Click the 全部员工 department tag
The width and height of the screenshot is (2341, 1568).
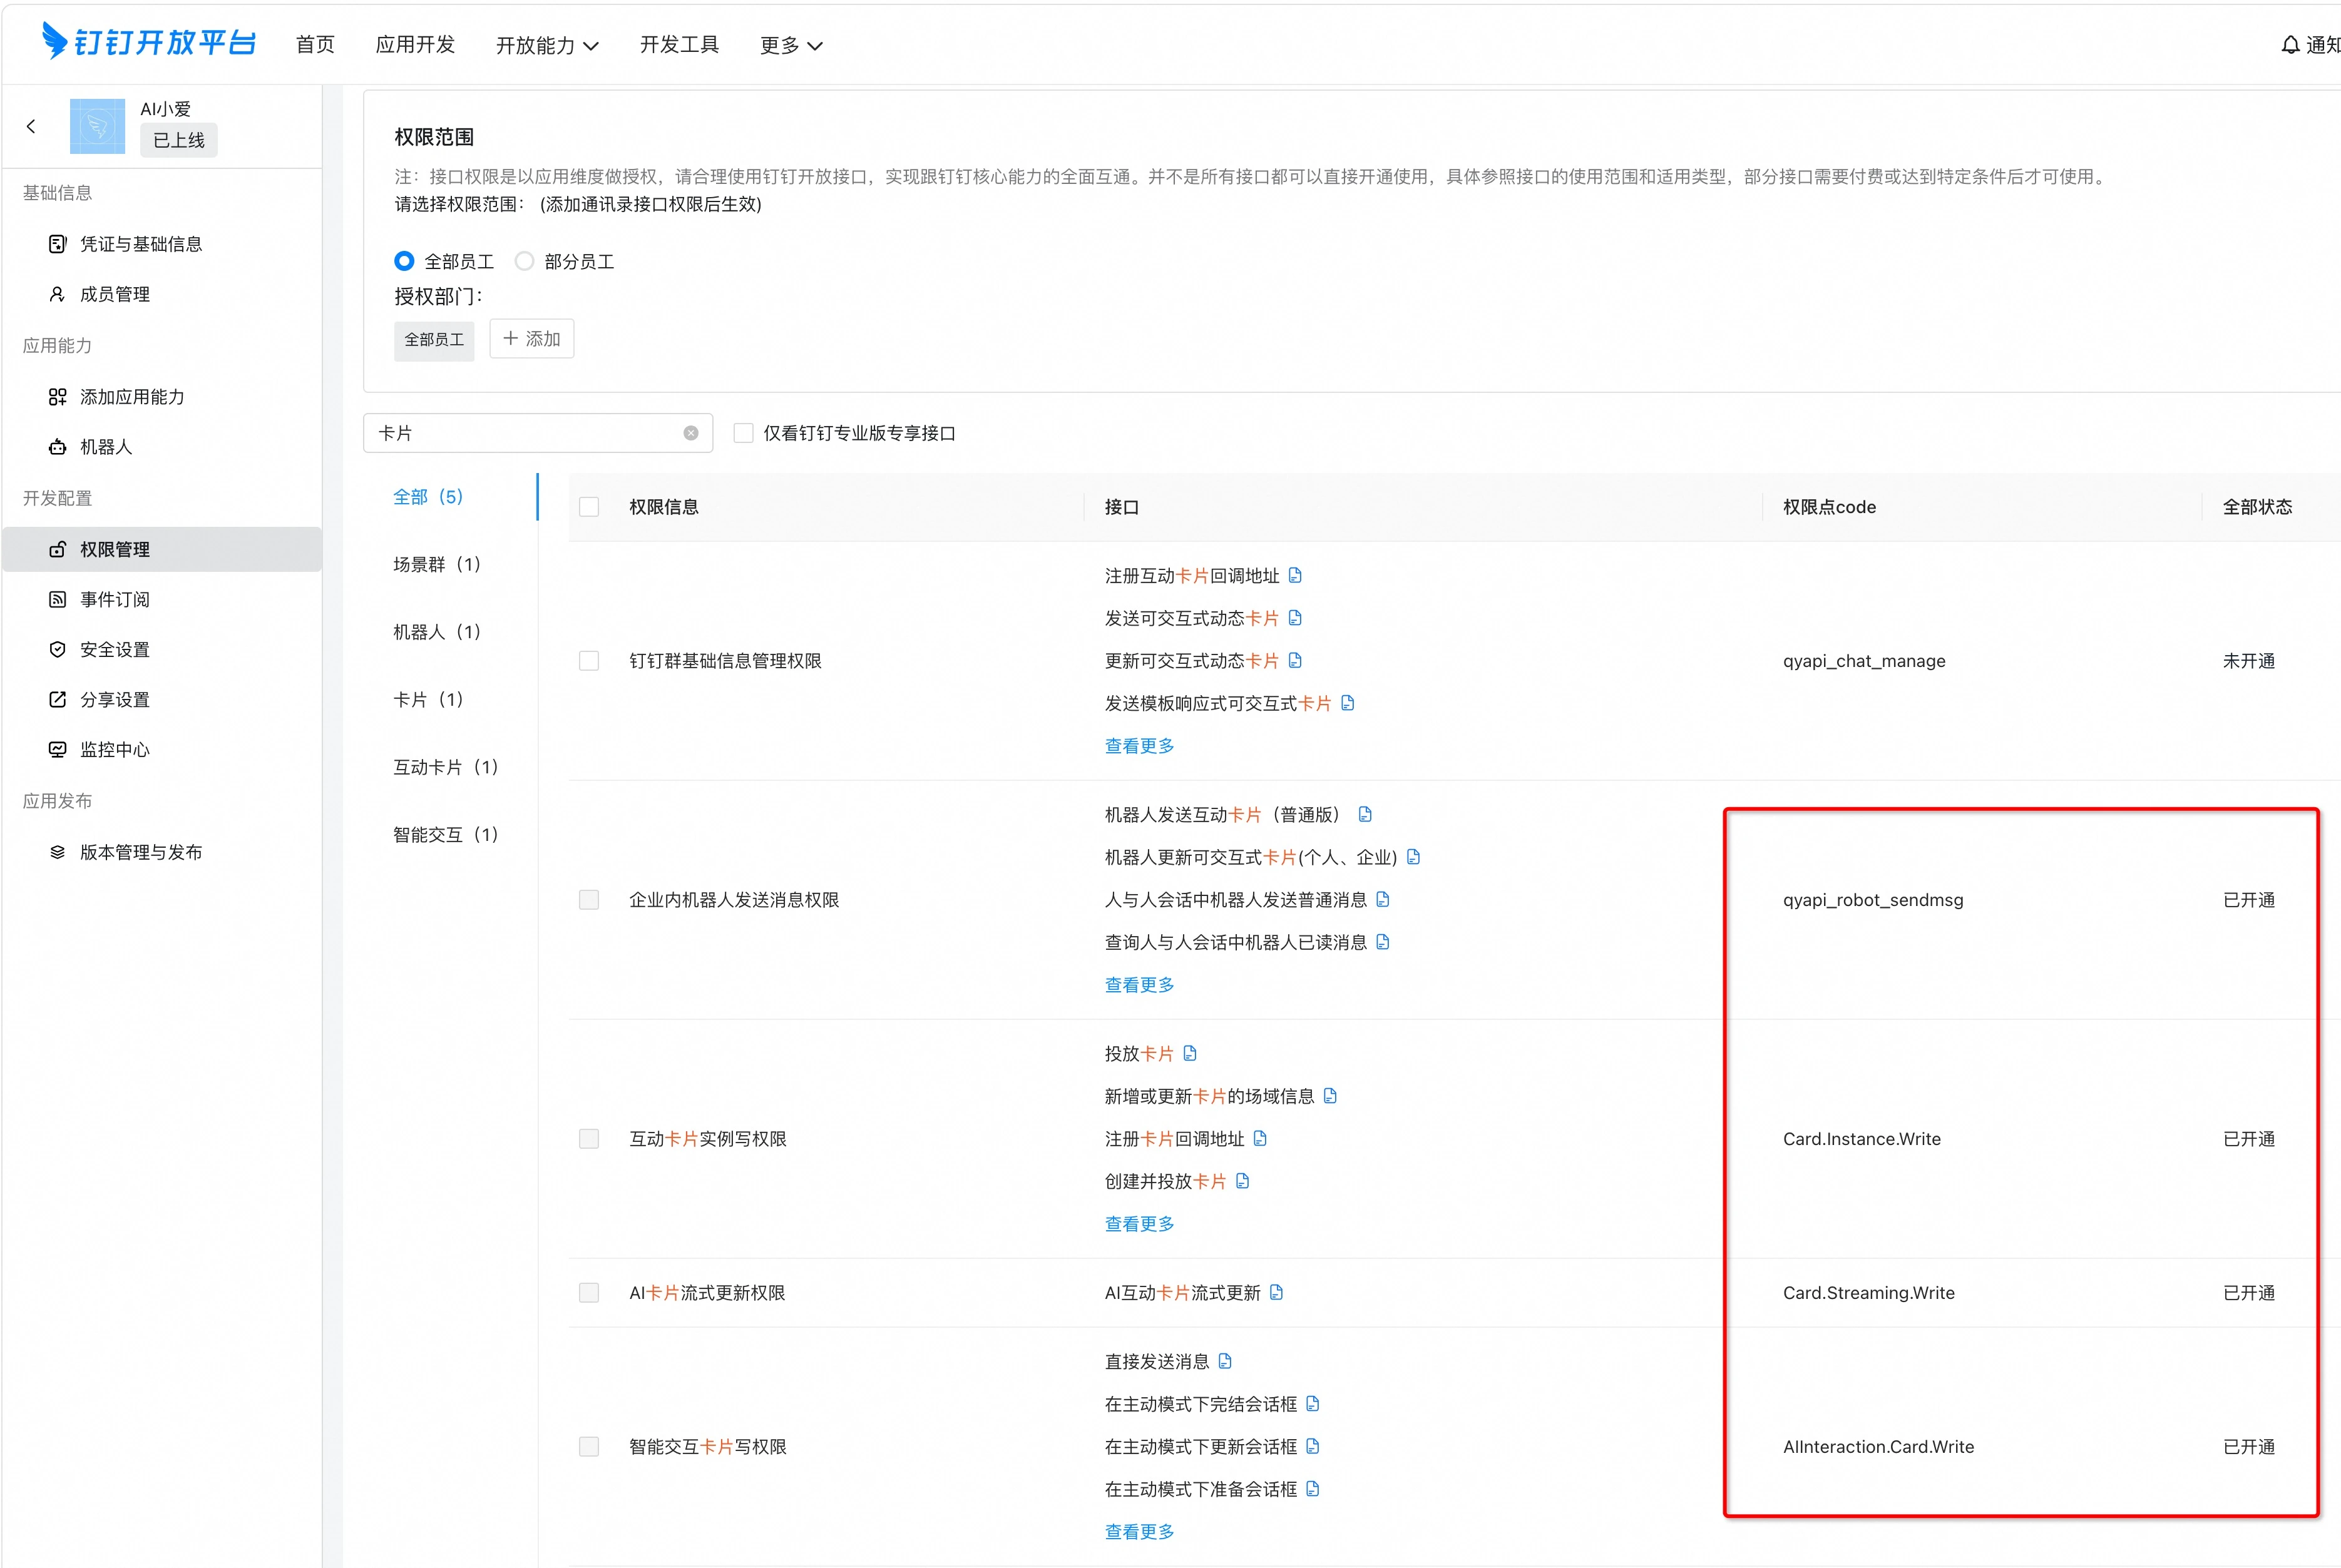coord(434,340)
